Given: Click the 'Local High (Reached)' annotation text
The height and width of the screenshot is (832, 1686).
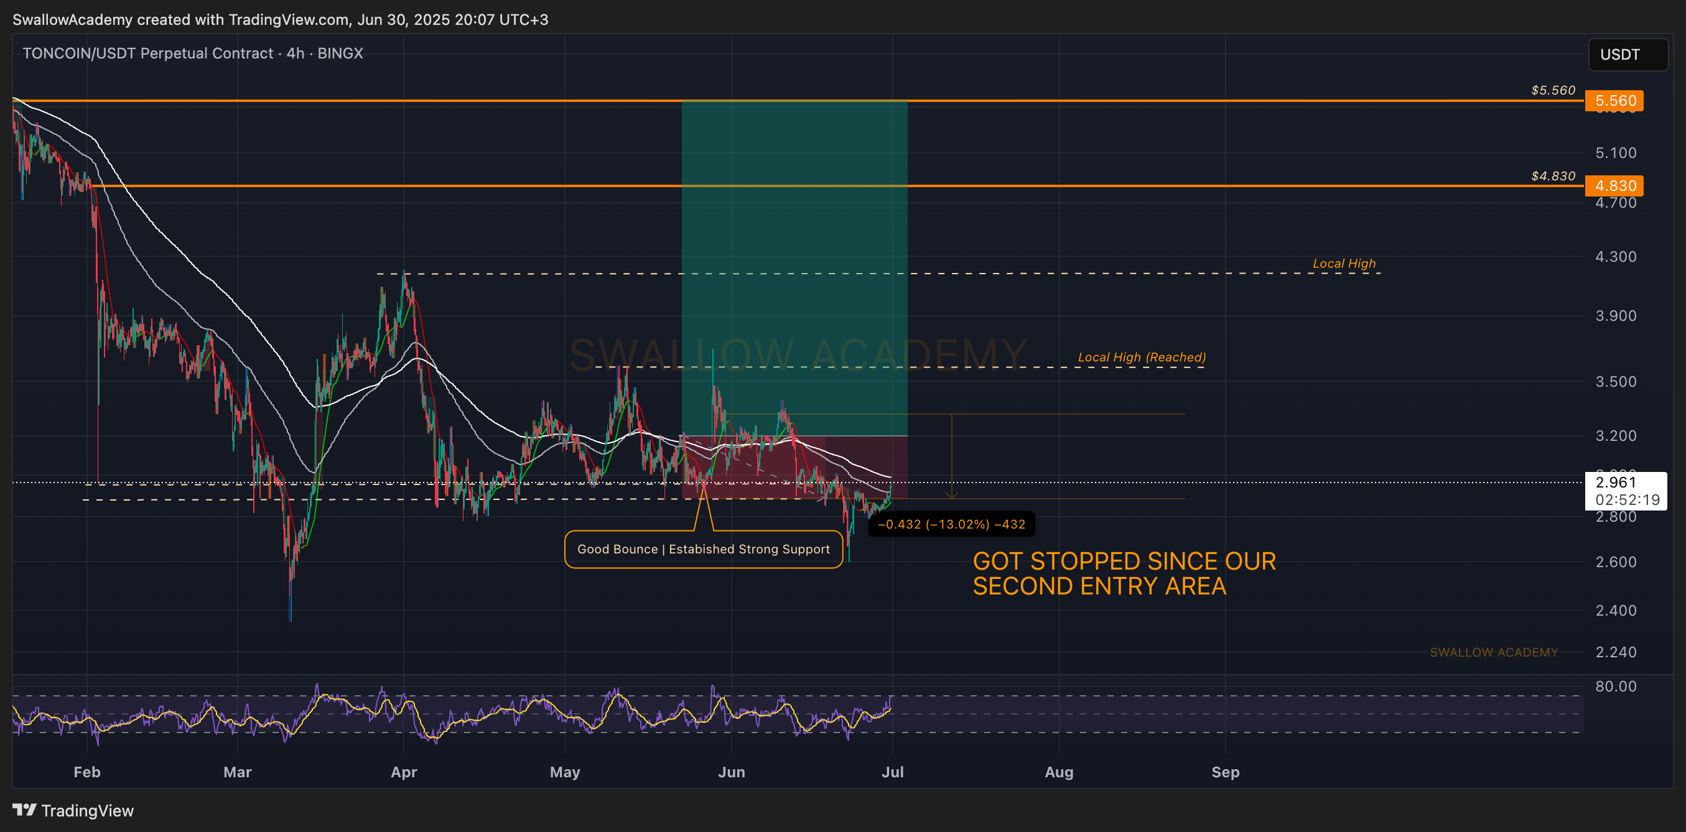Looking at the screenshot, I should point(1142,357).
